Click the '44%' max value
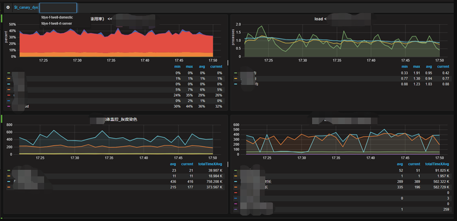457x221 pixels. coord(190,106)
